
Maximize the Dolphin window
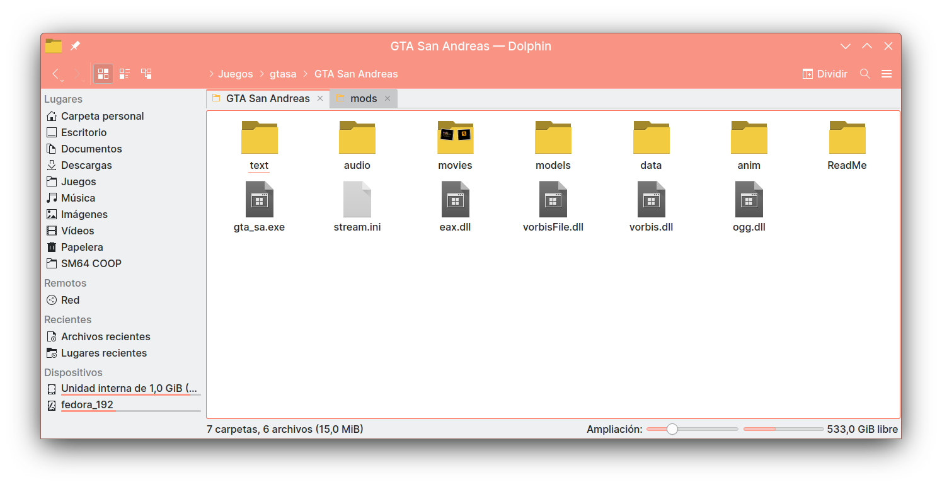click(x=867, y=46)
